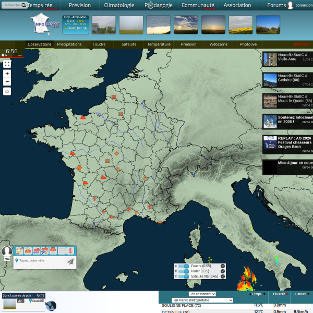
Task: Open 'Soutenez Infoclimat en 2026' news
Action: (x=287, y=122)
